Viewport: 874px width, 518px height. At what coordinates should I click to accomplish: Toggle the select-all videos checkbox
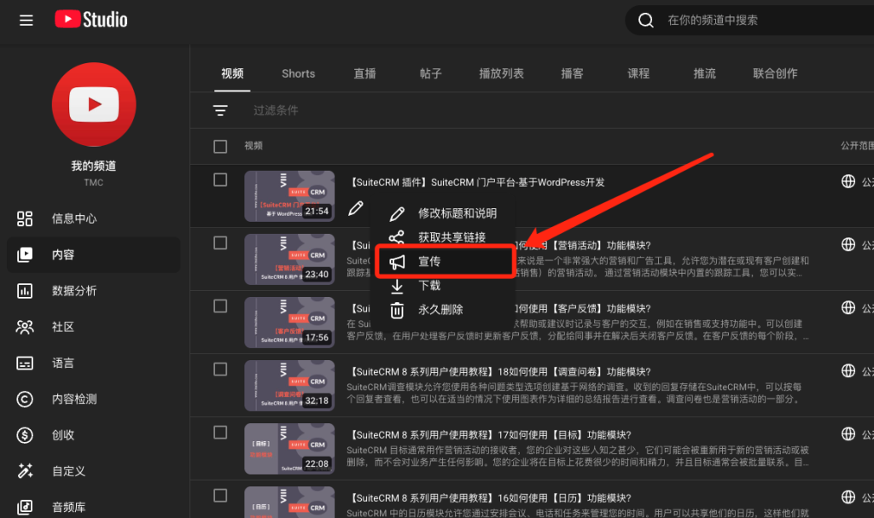pyautogui.click(x=219, y=145)
